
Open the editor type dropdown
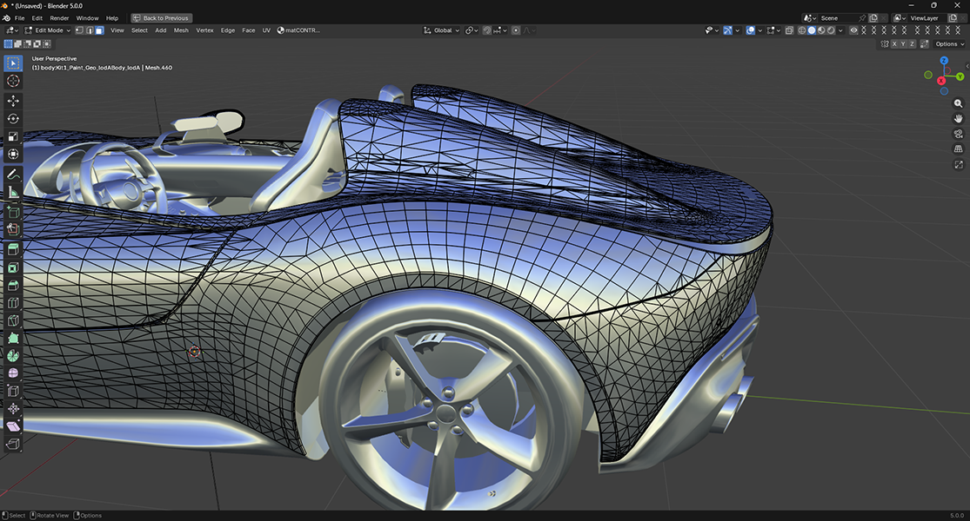tap(12, 30)
